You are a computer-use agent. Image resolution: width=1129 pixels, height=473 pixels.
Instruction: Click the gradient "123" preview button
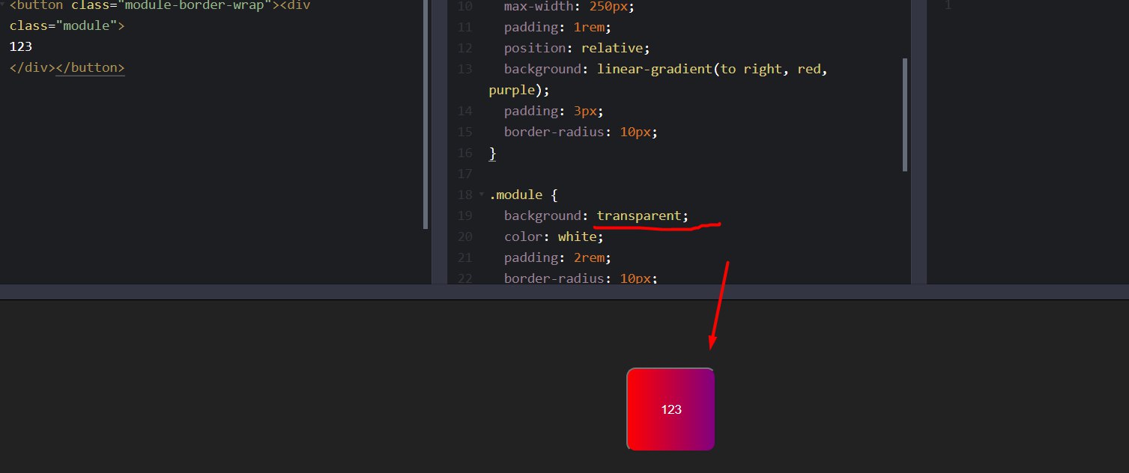point(671,409)
